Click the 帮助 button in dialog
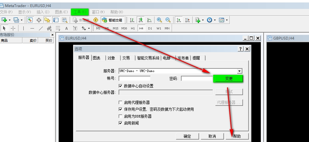Viewport: 309px width, 142px height. point(237,136)
